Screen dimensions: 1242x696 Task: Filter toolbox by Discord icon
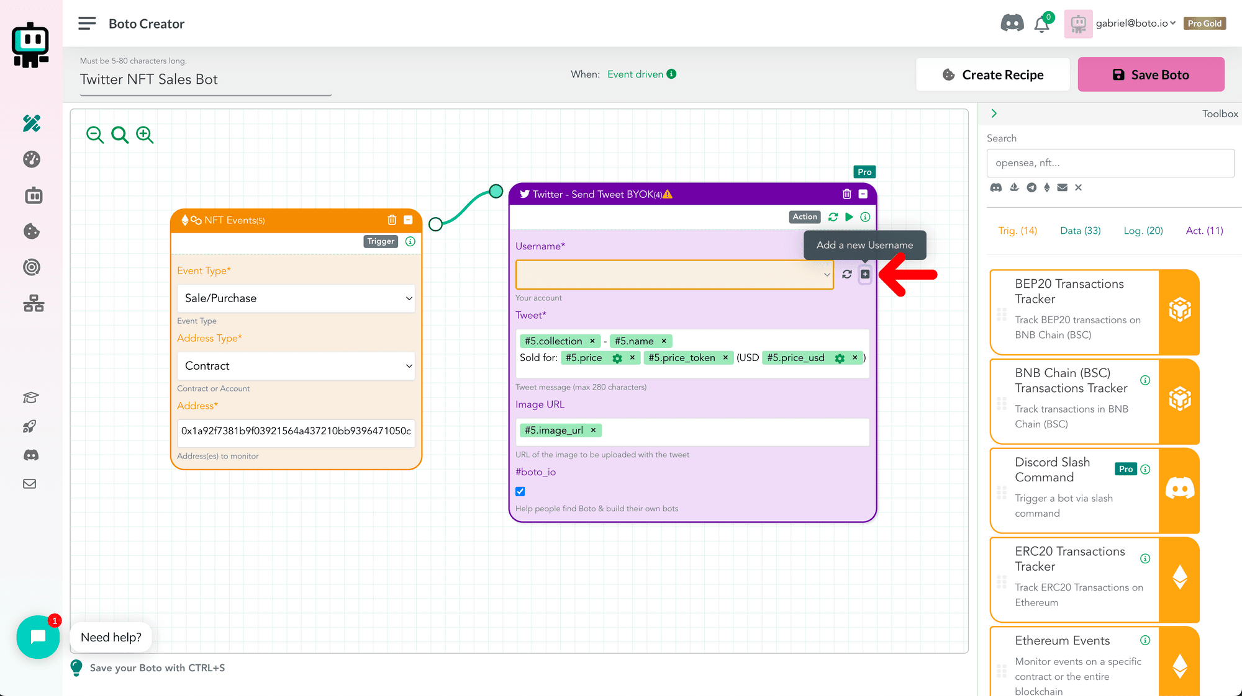[996, 187]
